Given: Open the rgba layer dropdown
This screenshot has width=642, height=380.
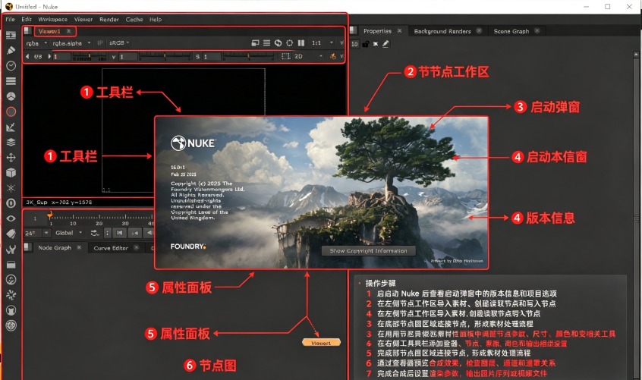Looking at the screenshot, I should pos(36,43).
